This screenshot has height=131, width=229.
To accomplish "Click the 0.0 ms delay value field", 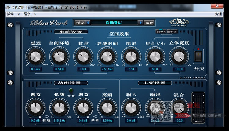I will 35,69.
